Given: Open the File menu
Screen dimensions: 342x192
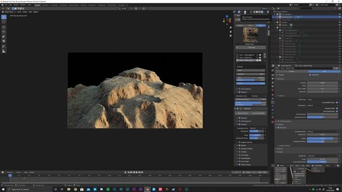Looking at the screenshot, I should [x=6, y=5].
